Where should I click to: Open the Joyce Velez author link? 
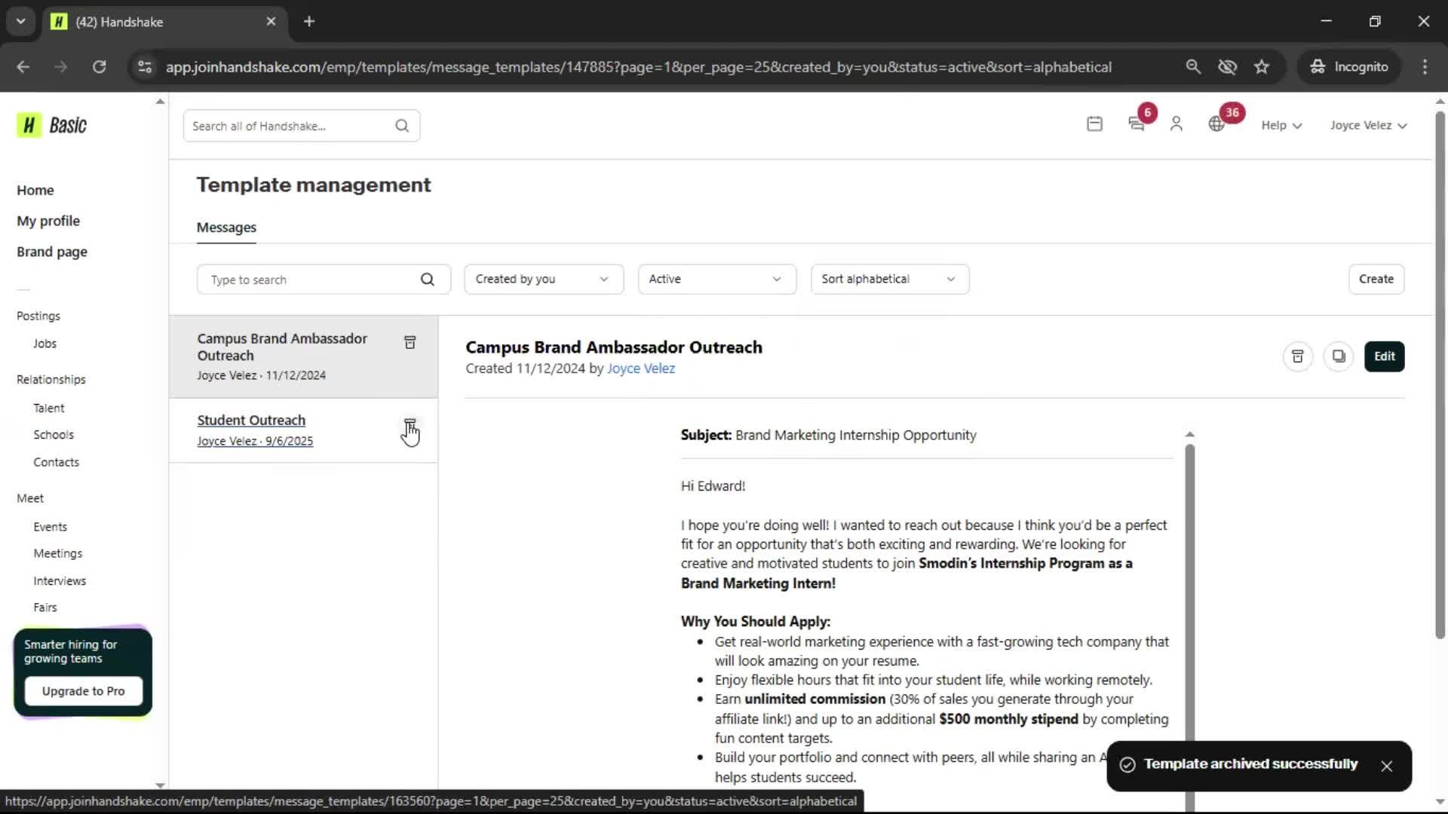point(641,369)
